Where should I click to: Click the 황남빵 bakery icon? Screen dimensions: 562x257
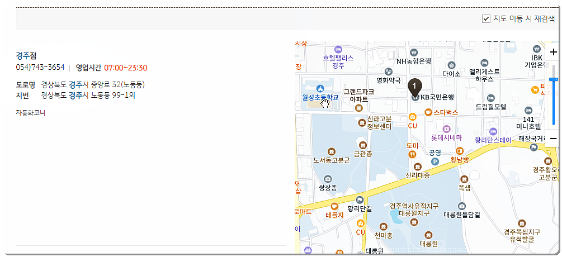(460, 151)
